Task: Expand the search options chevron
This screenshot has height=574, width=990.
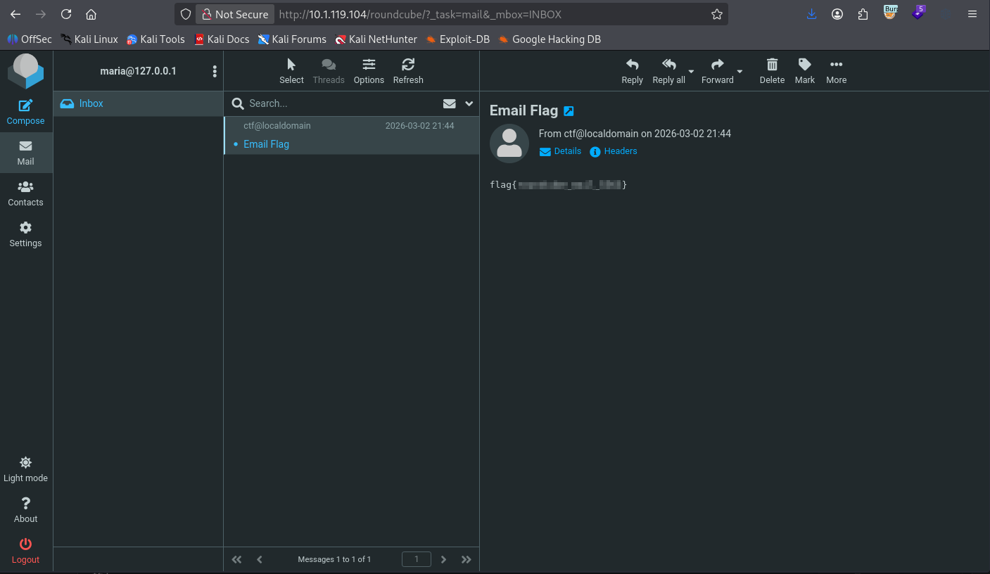Action: click(469, 103)
